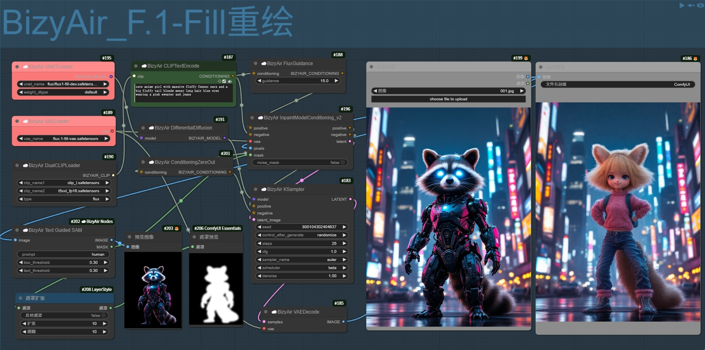The width and height of the screenshot is (705, 350).
Task: Decrease guidance value with left arrow
Action: (259, 81)
